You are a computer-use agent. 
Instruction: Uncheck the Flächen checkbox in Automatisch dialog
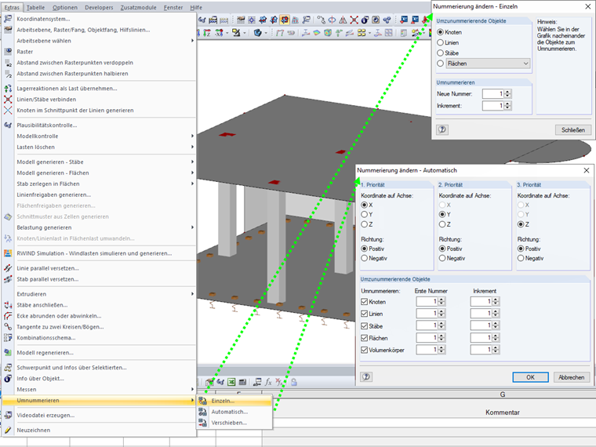[x=364, y=338]
